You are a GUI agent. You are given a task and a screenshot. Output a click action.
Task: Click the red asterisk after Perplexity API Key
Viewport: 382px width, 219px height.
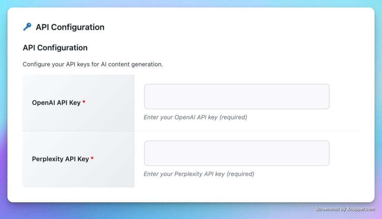point(92,159)
